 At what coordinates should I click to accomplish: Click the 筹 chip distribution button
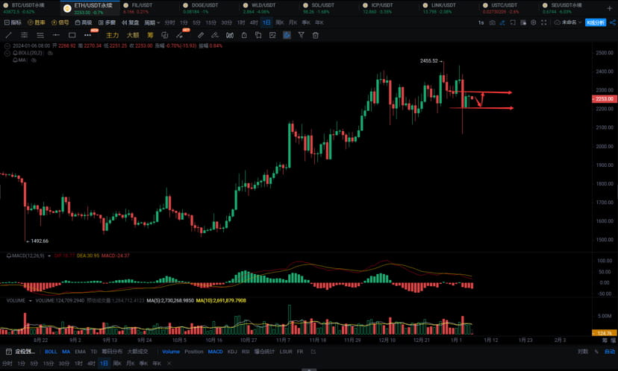(150, 36)
